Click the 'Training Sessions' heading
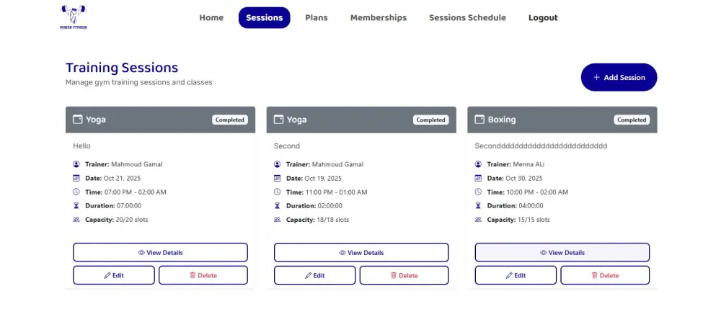This screenshot has width=721, height=335. click(122, 68)
